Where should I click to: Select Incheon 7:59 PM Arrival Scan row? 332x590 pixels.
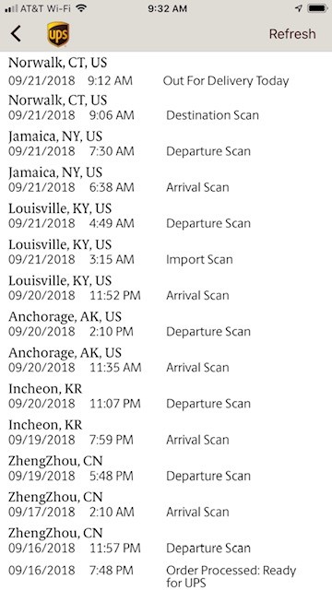[166, 432]
